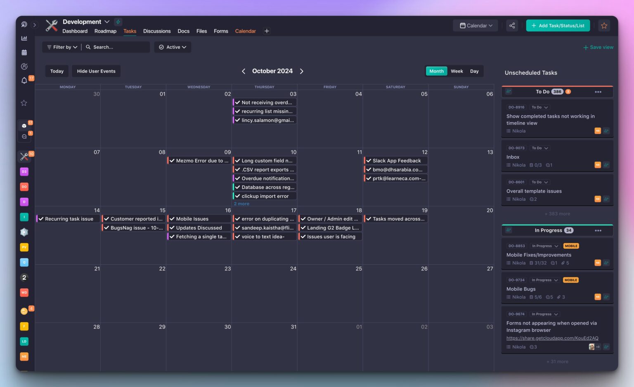Open the chat bubble sidebar icon
Image resolution: width=634 pixels, height=387 pixels.
(24, 136)
